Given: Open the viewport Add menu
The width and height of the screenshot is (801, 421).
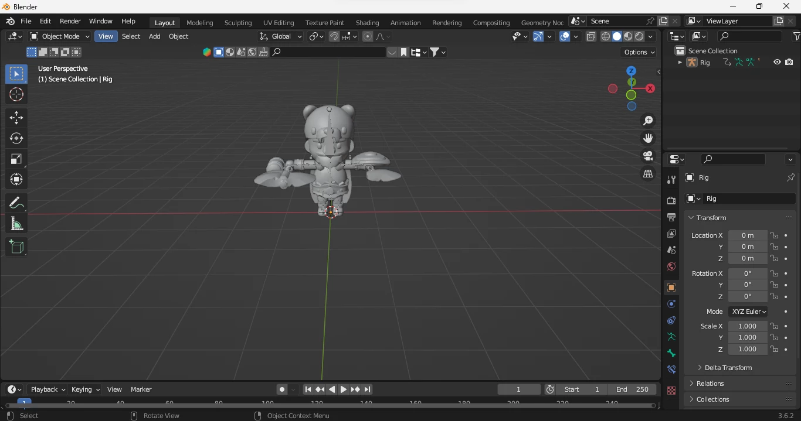Looking at the screenshot, I should coord(154,36).
